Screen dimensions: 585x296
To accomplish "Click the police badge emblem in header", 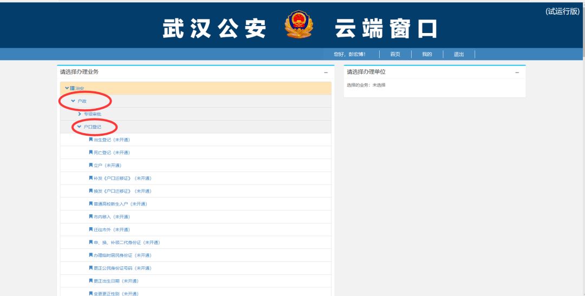I will pyautogui.click(x=299, y=25).
